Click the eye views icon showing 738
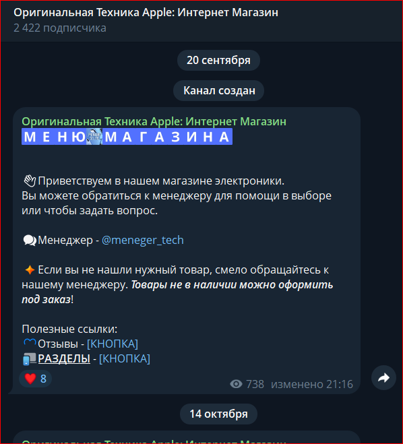 (x=236, y=384)
